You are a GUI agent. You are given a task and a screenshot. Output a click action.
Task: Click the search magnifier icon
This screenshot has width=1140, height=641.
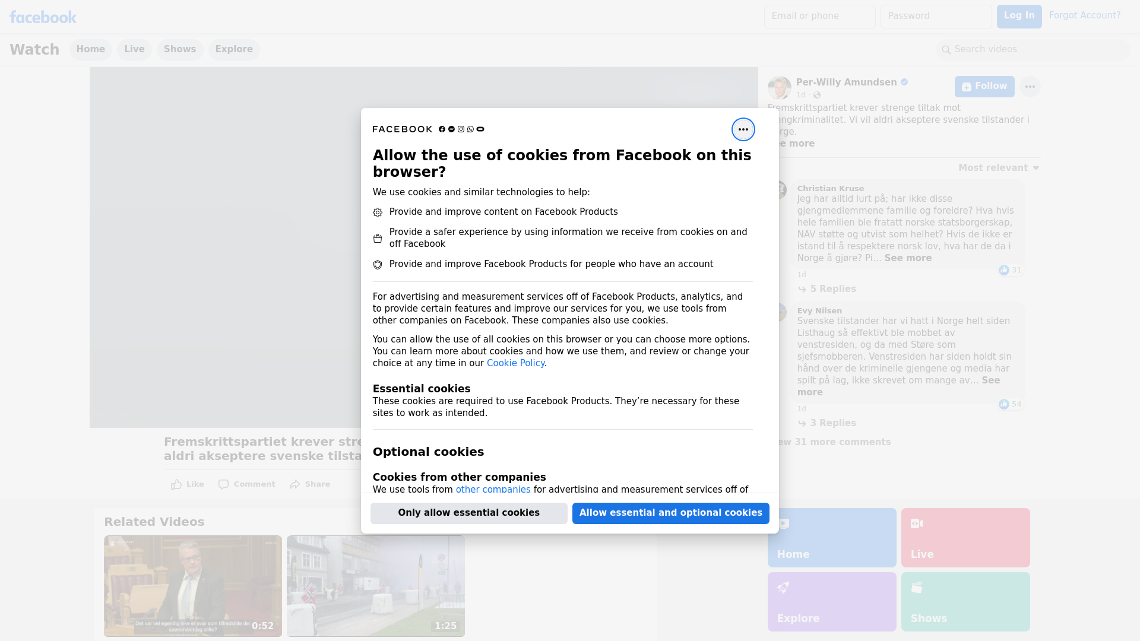point(946,50)
